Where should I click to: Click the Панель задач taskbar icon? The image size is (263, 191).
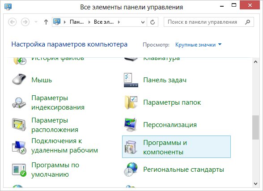point(131,80)
